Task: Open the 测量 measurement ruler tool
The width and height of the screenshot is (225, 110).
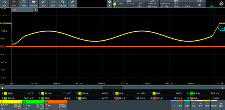Action: (72, 2)
